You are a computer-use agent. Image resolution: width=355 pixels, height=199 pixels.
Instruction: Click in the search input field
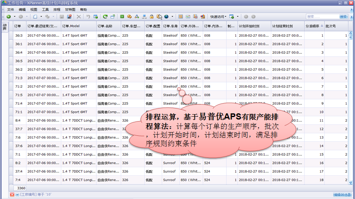[x=323, y=17]
